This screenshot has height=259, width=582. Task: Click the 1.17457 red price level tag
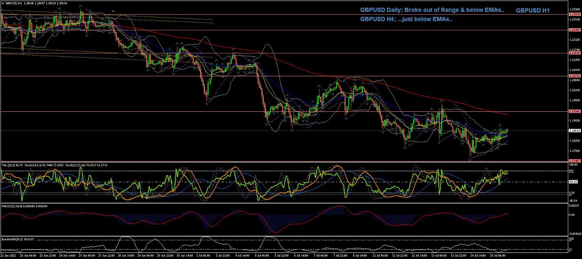click(574, 161)
